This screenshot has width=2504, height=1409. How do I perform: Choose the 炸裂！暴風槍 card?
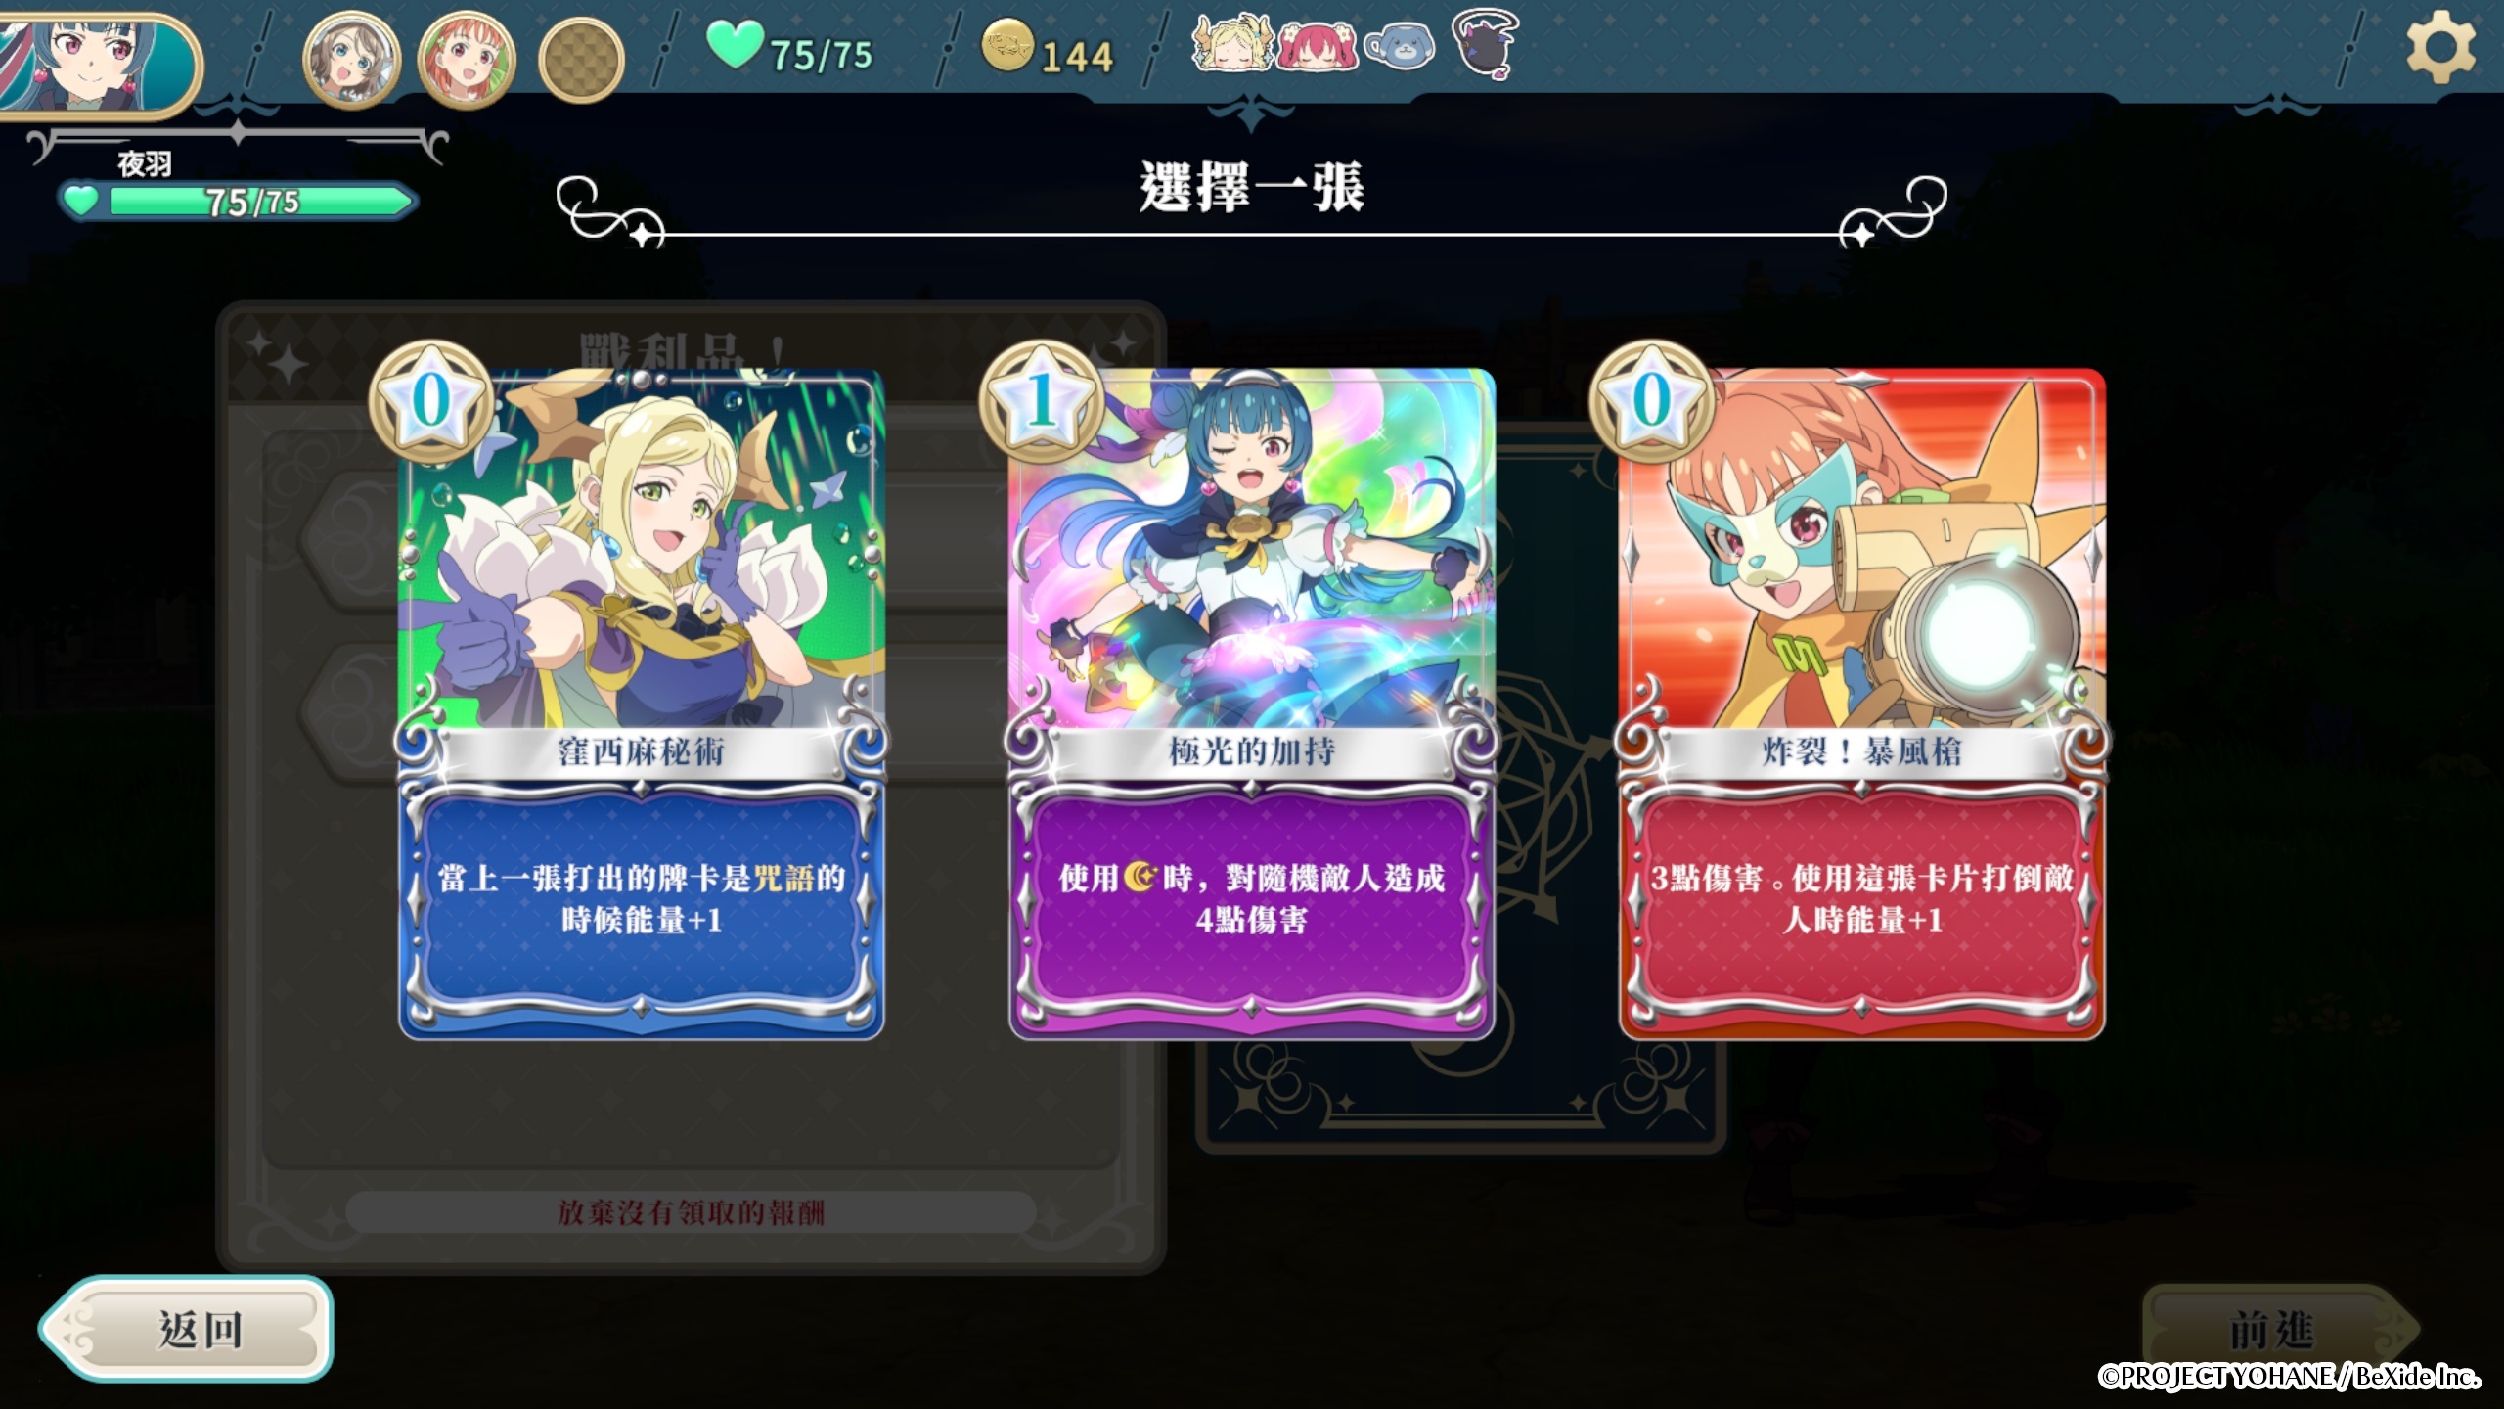pyautogui.click(x=1862, y=703)
